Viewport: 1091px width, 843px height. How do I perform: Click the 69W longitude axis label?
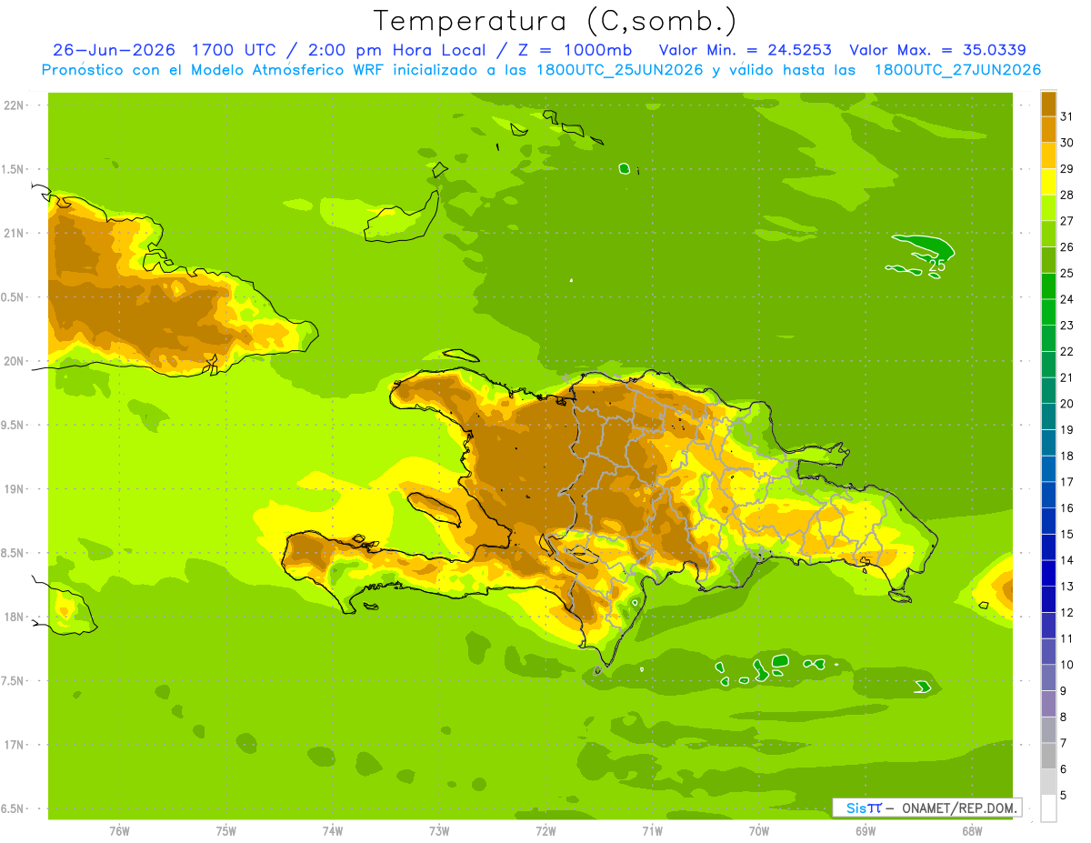[x=866, y=831]
